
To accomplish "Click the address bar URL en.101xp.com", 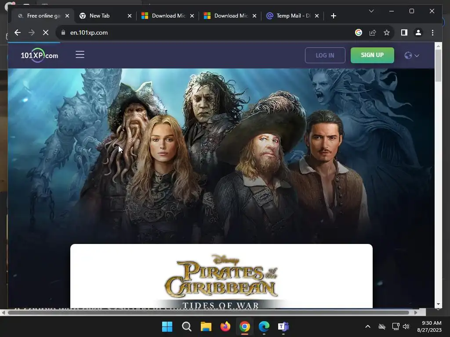I will pos(89,32).
